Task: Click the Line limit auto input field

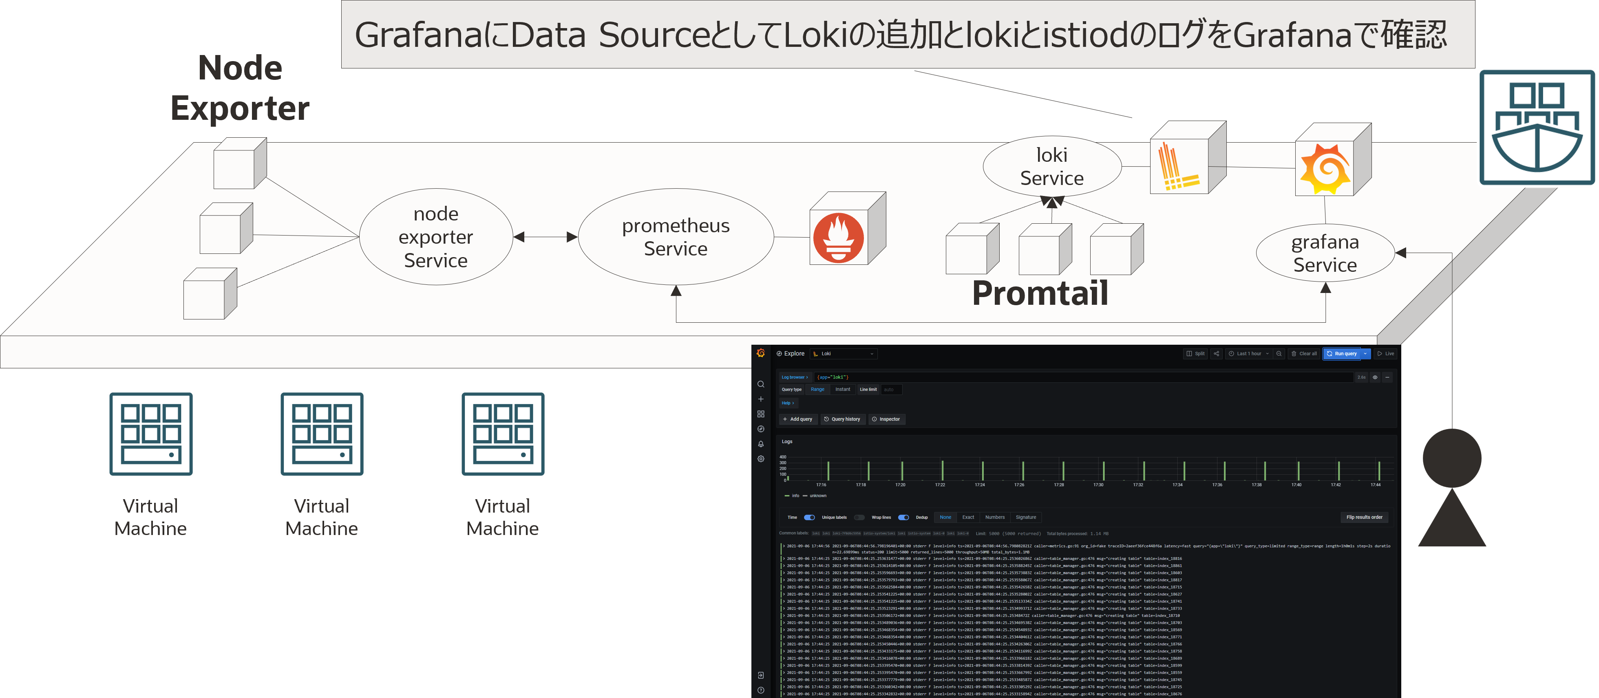Action: click(x=891, y=390)
